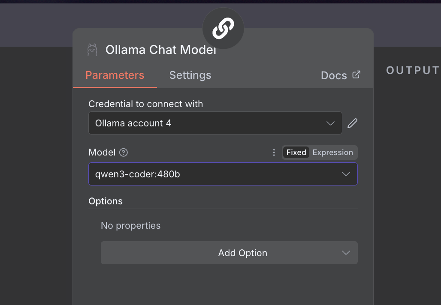
Task: Click inside the Model field showing qwen3-coder:480b
Action: pos(193,174)
